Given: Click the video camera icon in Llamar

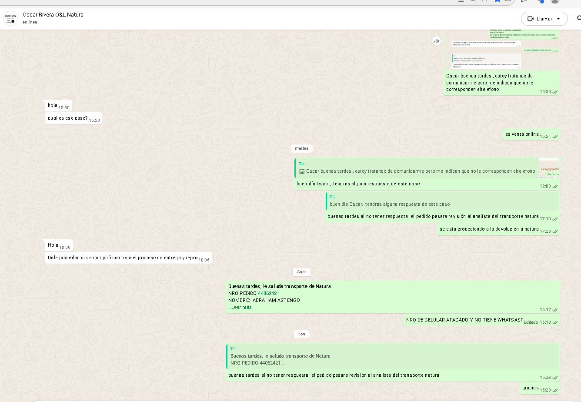Looking at the screenshot, I should point(531,19).
